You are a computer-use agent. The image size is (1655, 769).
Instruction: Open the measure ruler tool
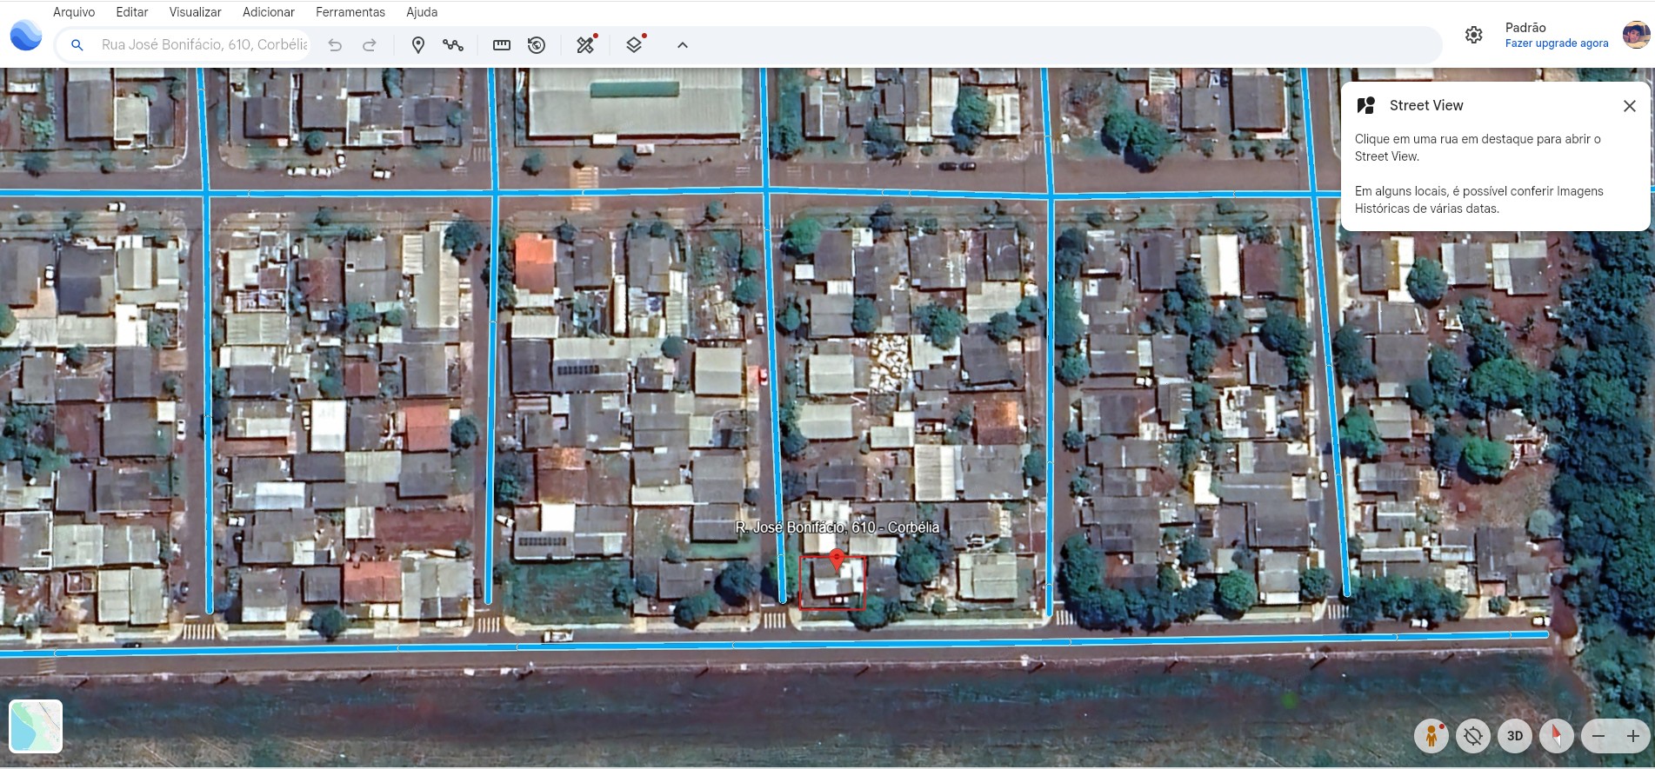[x=502, y=45]
